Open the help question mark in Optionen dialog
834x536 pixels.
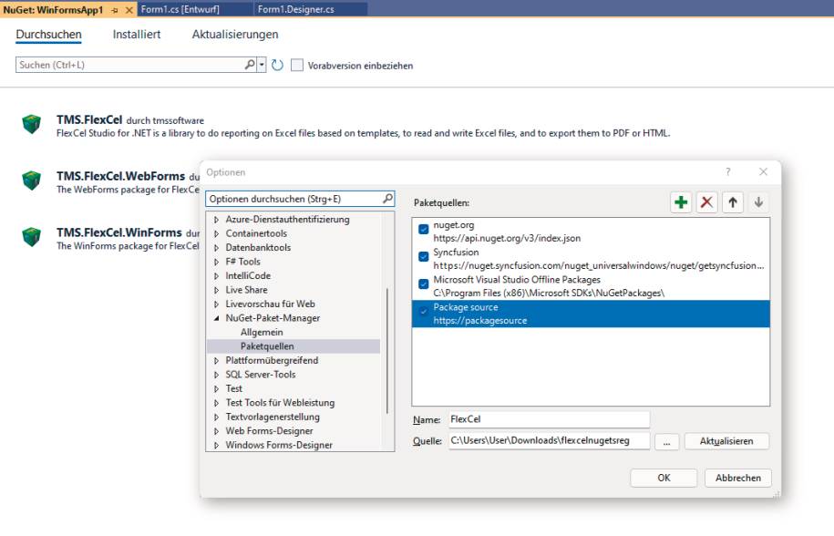(728, 171)
